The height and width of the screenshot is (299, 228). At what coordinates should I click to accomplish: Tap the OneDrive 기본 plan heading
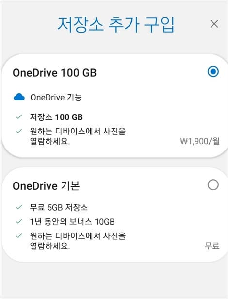[x=46, y=186]
